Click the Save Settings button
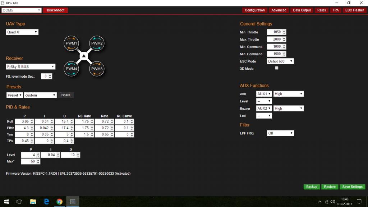 pos(352,187)
